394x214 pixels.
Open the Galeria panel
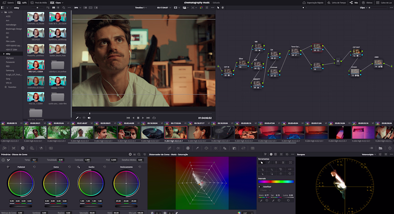click(8, 3)
